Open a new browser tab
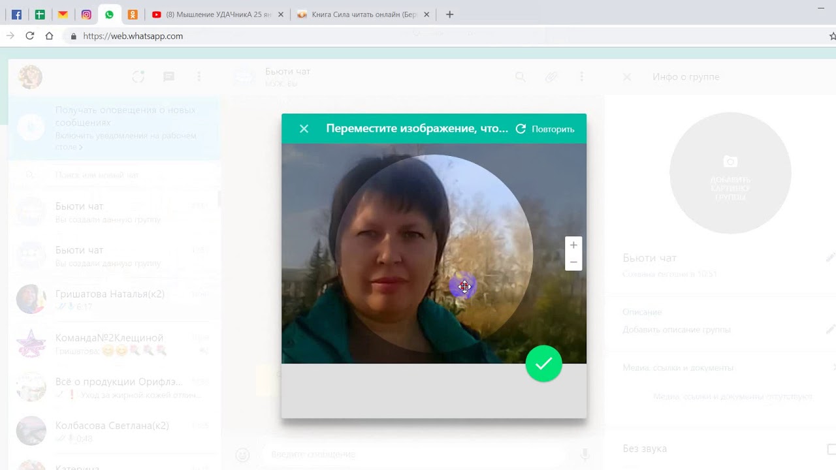 click(x=449, y=14)
